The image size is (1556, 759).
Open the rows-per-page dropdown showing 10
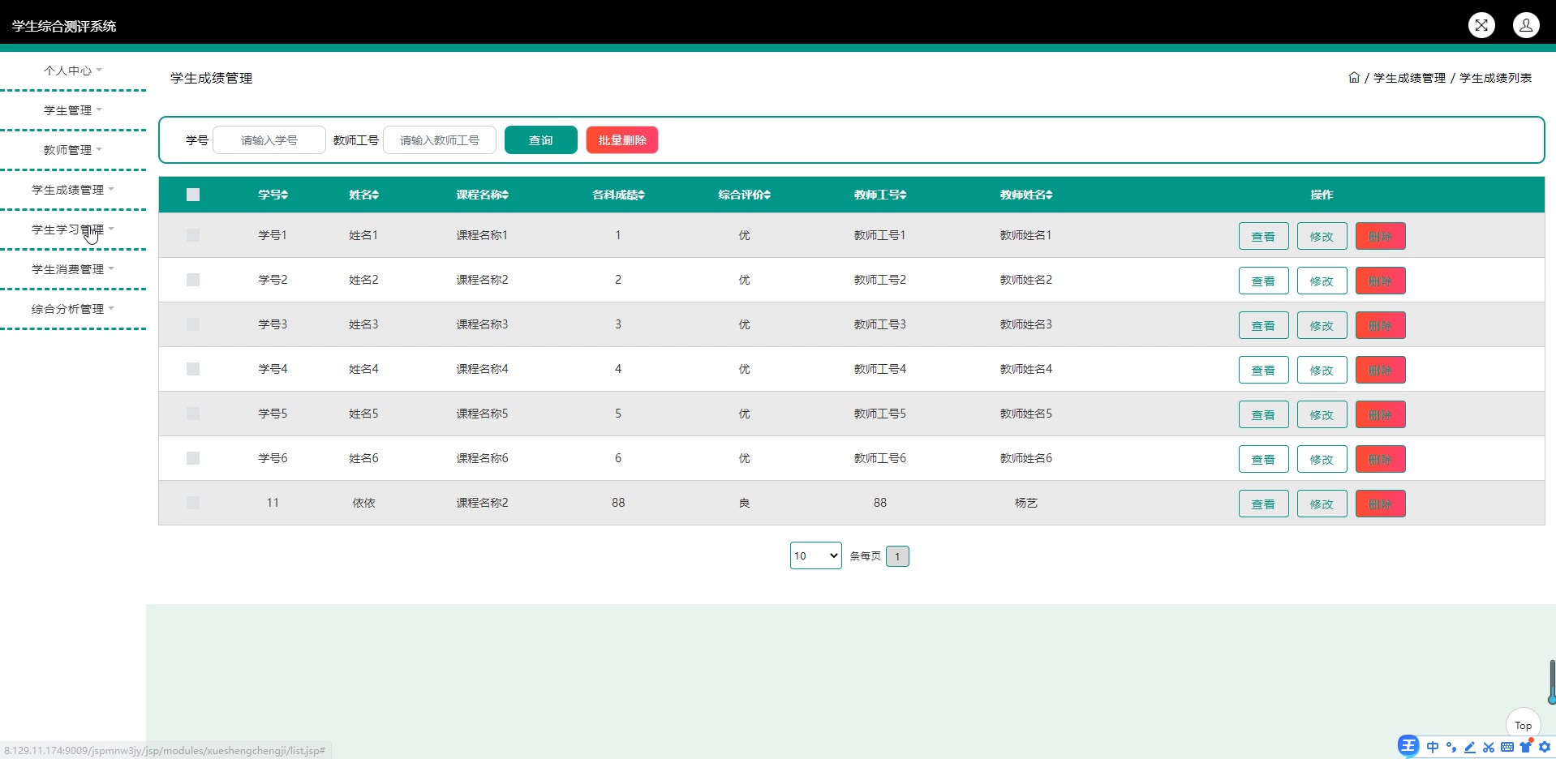click(x=816, y=555)
